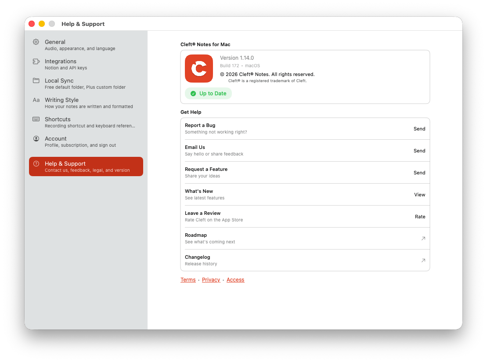
Task: Go to Integrations settings
Action: (x=86, y=64)
